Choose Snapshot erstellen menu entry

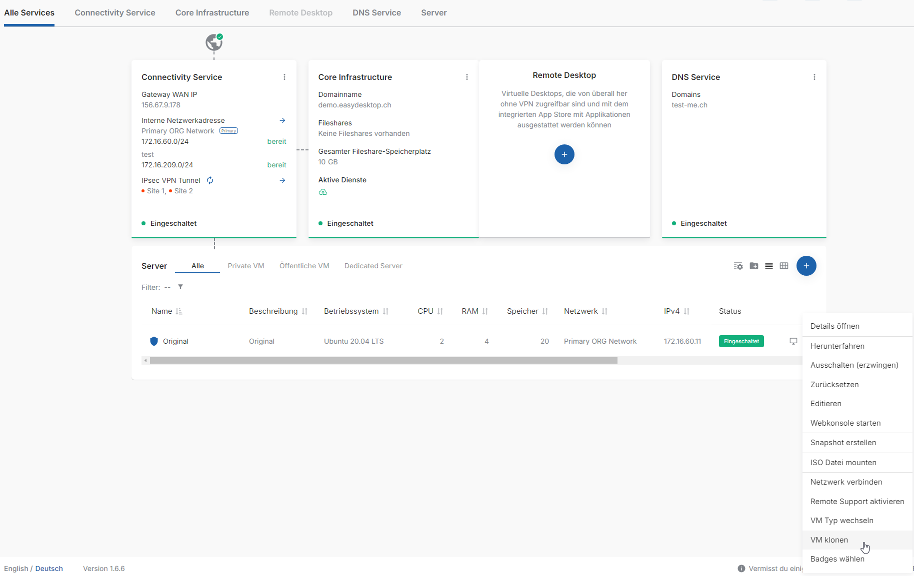tap(857, 443)
